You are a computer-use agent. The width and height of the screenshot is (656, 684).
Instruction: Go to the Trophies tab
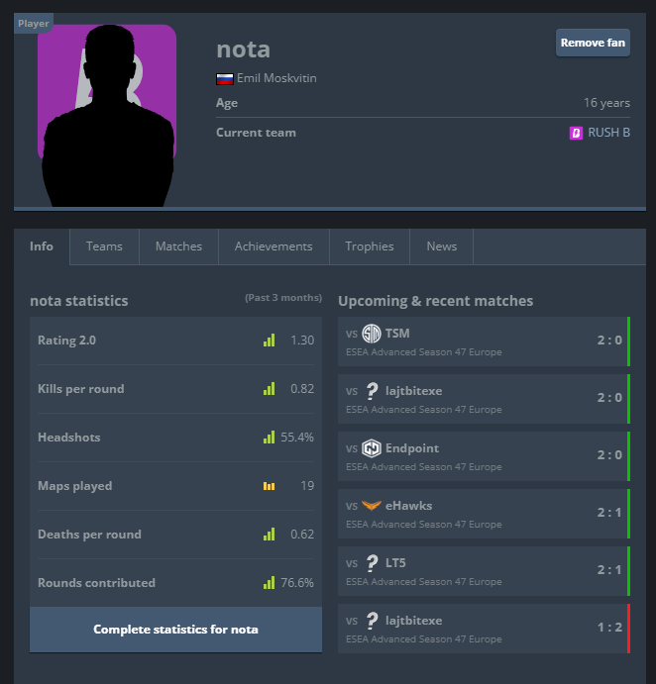pyautogui.click(x=370, y=246)
